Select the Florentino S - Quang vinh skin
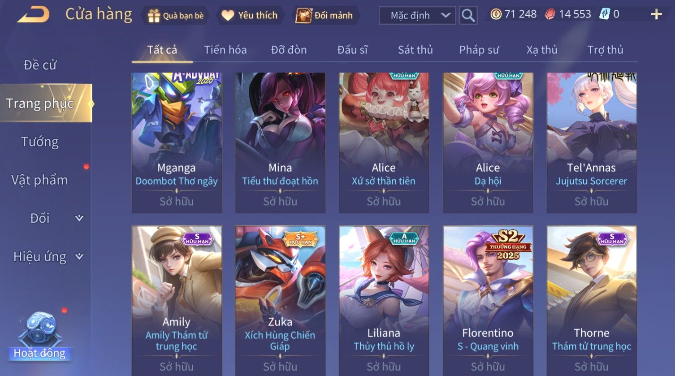Viewport: 675px width, 376px height. pos(488,300)
